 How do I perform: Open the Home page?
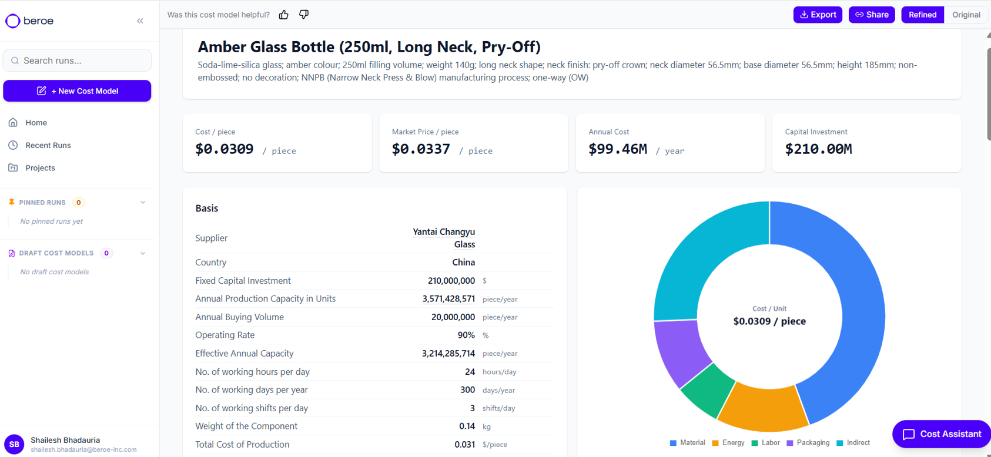coord(36,123)
